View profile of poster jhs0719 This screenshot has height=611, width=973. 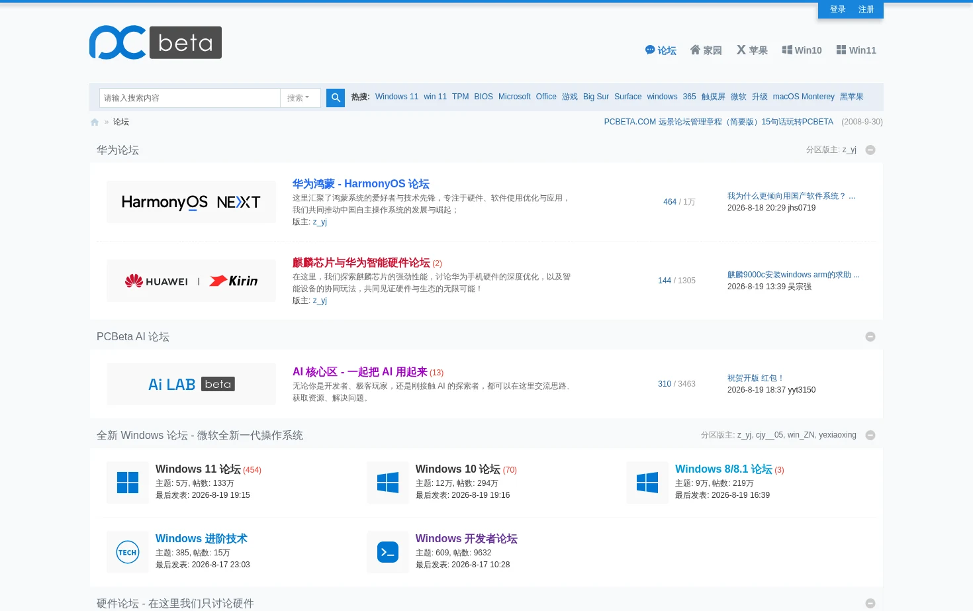tap(802, 208)
